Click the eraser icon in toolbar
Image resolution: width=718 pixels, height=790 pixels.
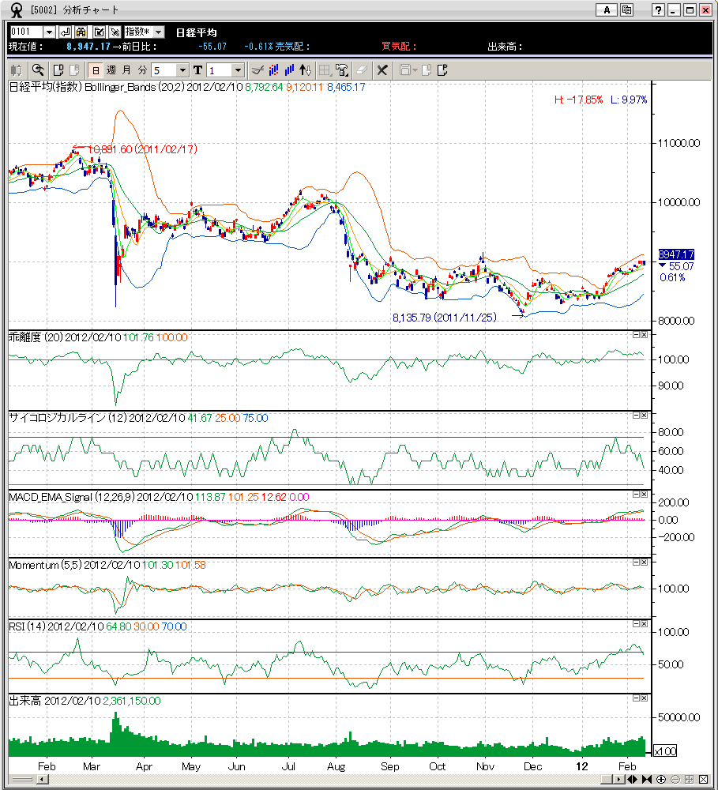pos(362,70)
